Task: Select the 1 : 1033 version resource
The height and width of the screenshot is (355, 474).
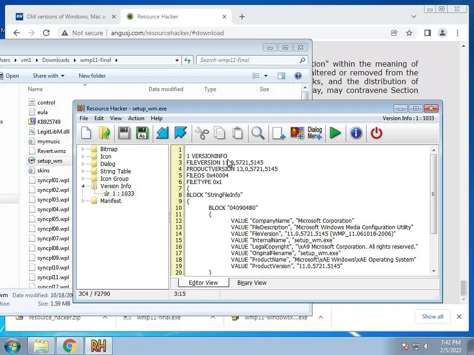Action: point(119,194)
